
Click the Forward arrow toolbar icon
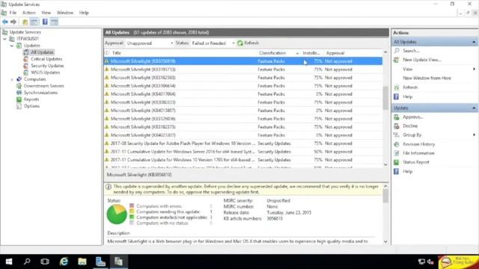click(13, 22)
